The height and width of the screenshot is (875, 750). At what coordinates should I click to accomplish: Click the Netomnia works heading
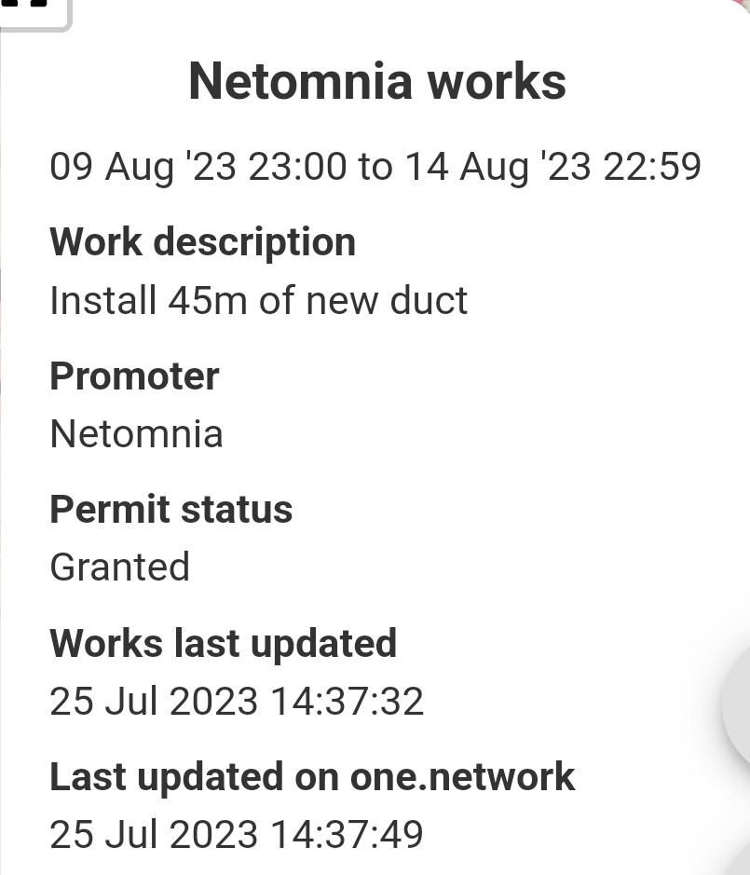point(377,81)
